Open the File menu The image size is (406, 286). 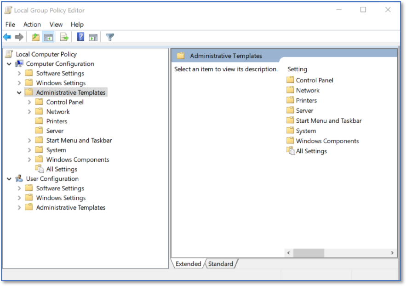[10, 24]
